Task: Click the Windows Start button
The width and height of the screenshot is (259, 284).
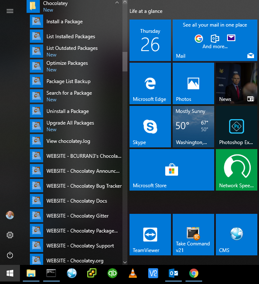Action: (x=10, y=273)
